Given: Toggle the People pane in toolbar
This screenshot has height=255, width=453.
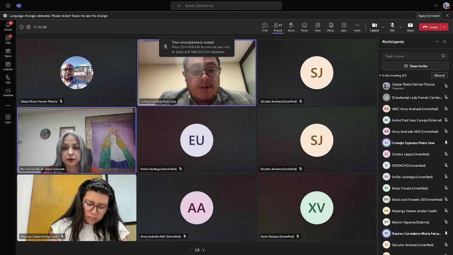Looking at the screenshot, I should (x=278, y=27).
